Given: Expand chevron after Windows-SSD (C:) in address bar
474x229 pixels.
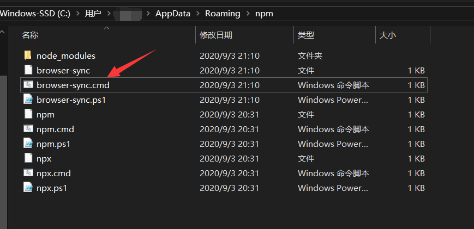Looking at the screenshot, I should [77, 14].
